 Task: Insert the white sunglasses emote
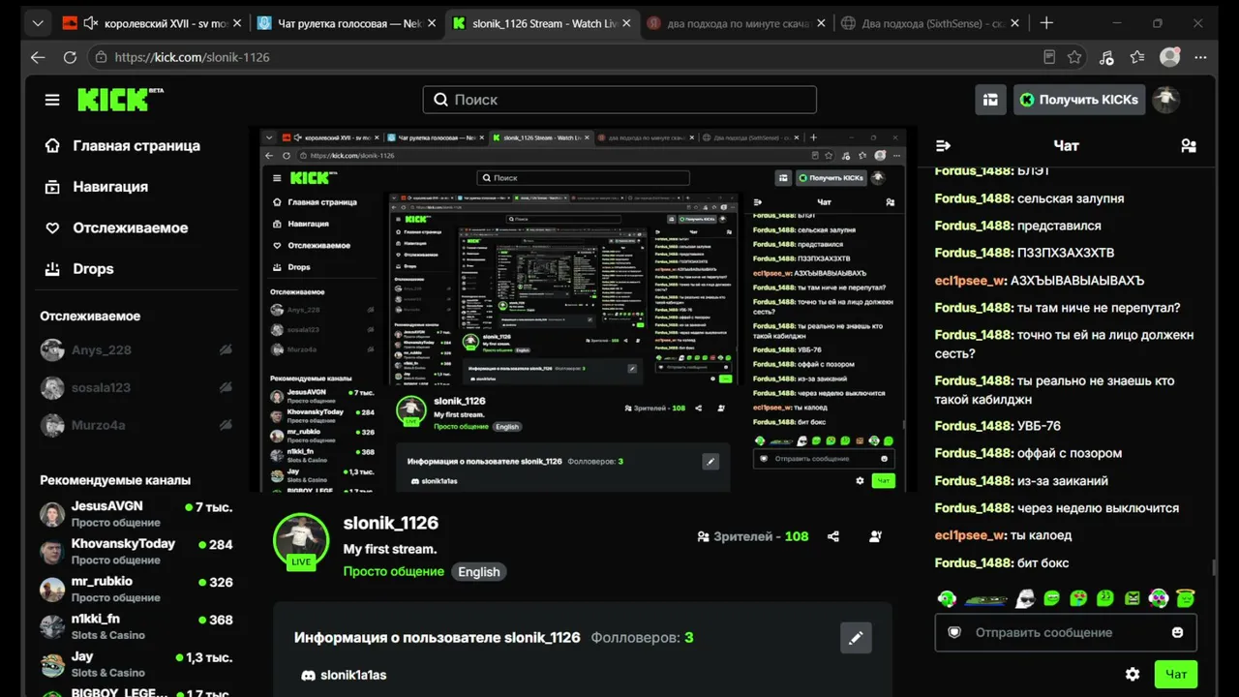click(x=1025, y=599)
